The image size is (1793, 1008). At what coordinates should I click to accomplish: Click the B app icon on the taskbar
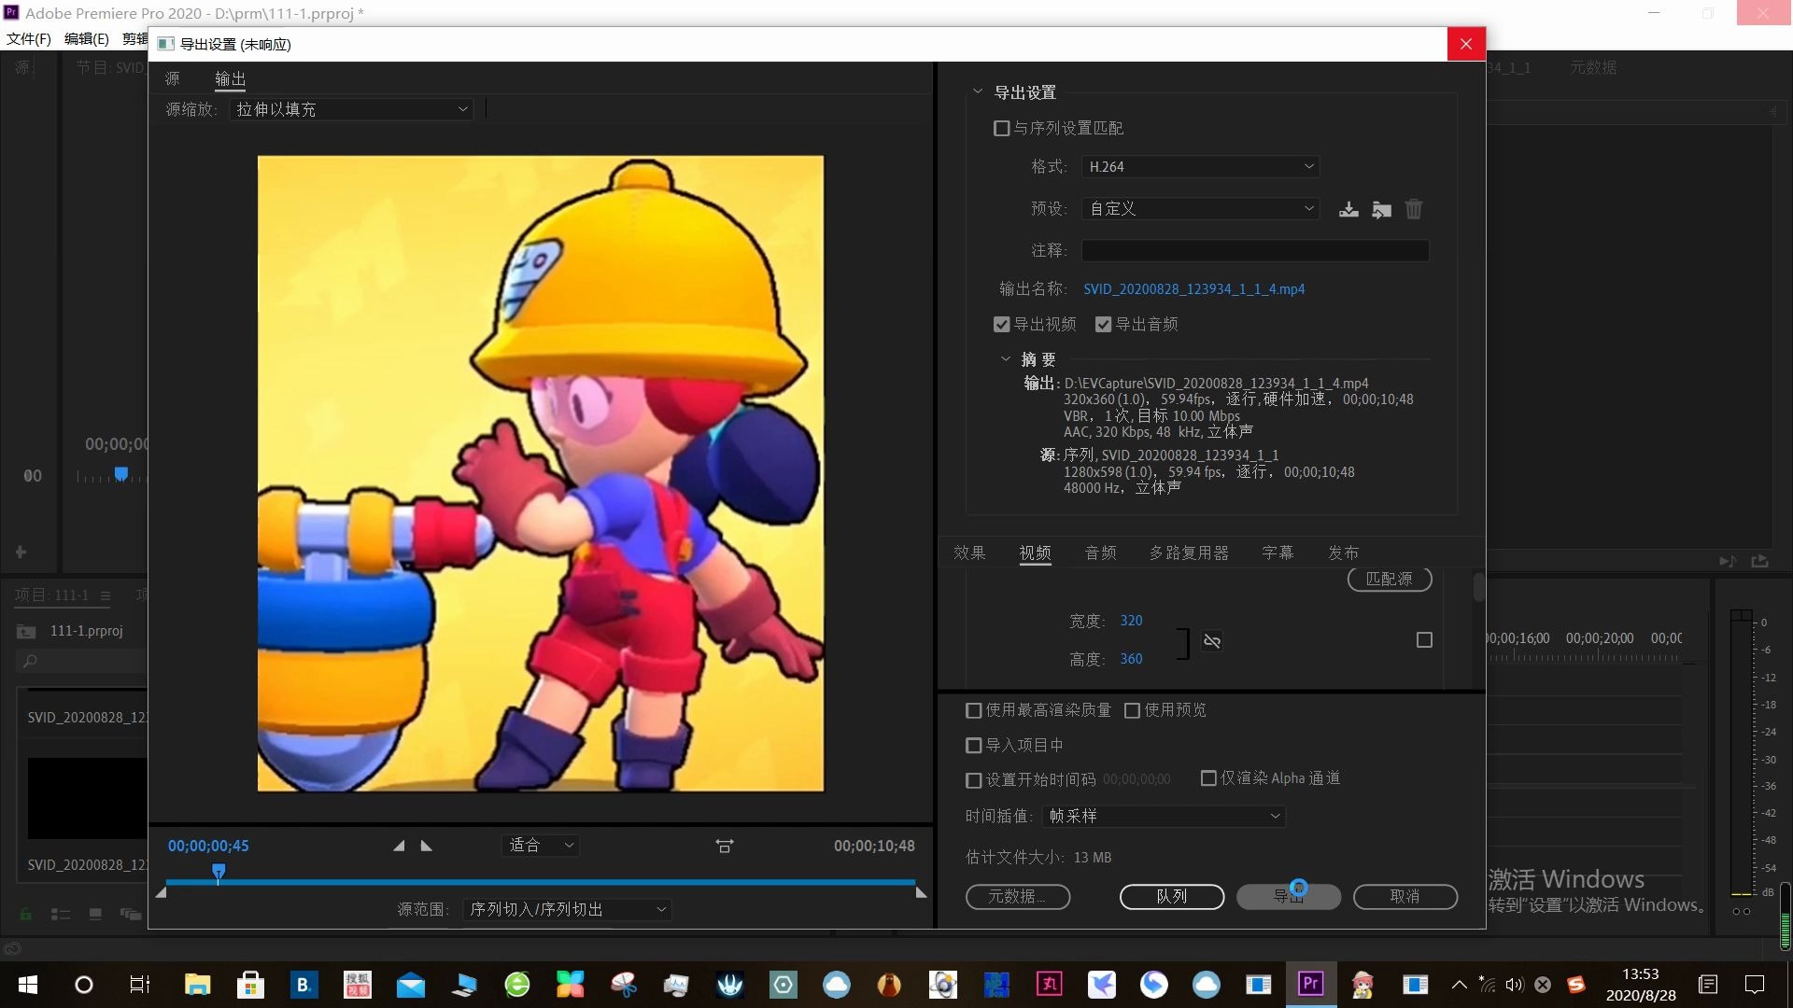pyautogui.click(x=304, y=984)
